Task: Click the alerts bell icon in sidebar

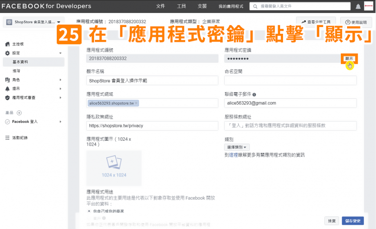Action: pos(7,89)
